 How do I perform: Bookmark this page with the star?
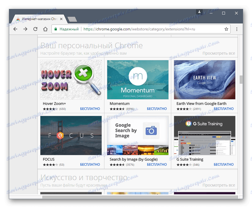tap(226, 29)
